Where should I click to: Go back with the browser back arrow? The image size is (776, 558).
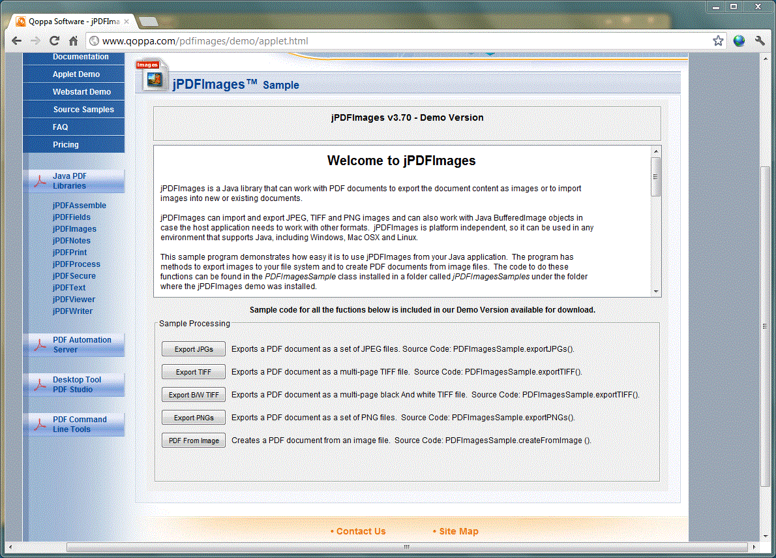pos(16,40)
